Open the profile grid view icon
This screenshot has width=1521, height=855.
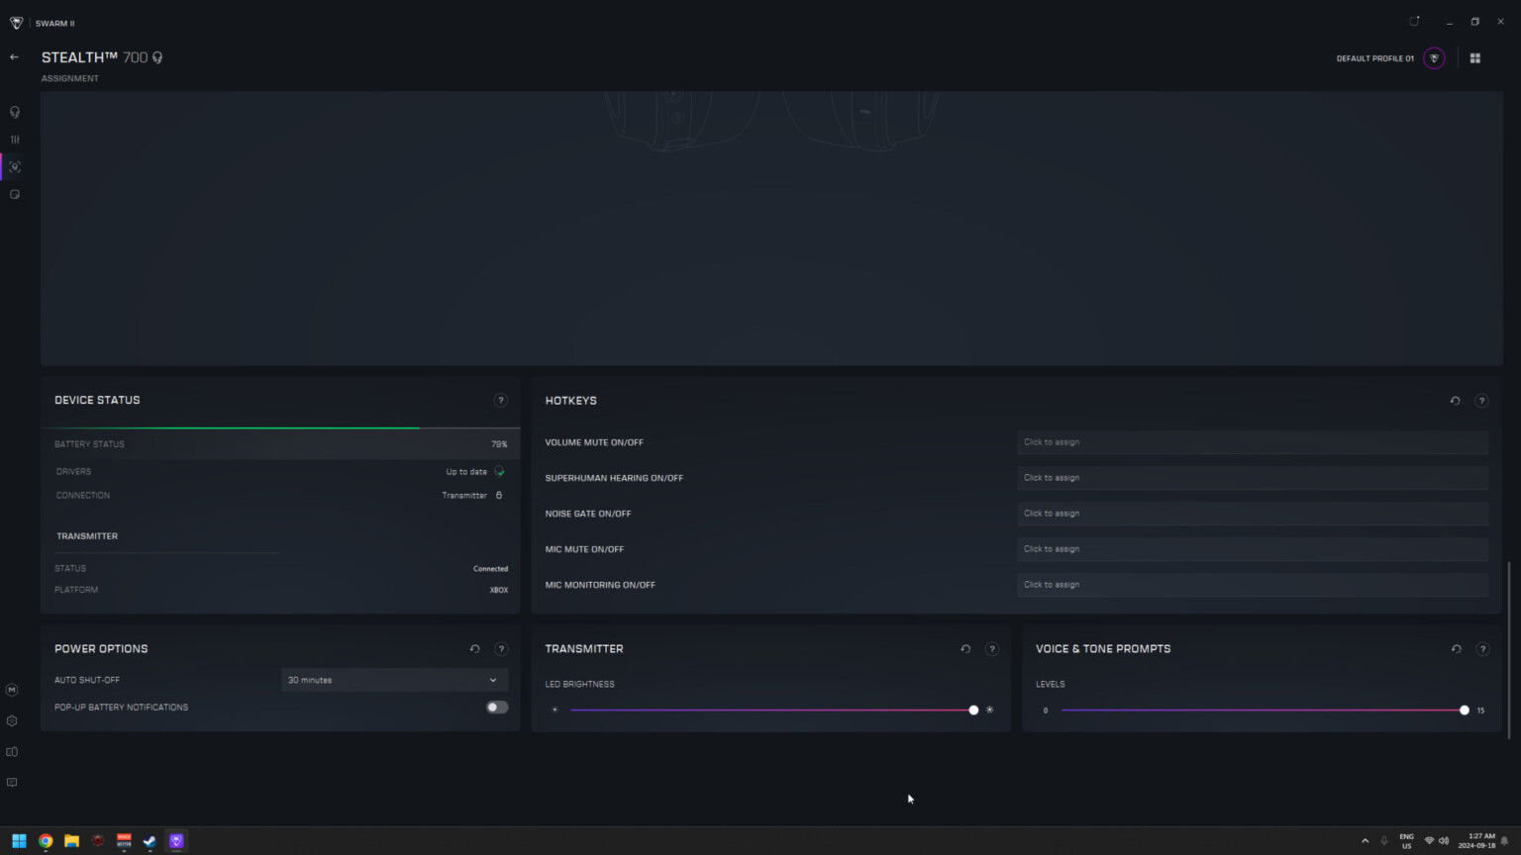tap(1474, 58)
